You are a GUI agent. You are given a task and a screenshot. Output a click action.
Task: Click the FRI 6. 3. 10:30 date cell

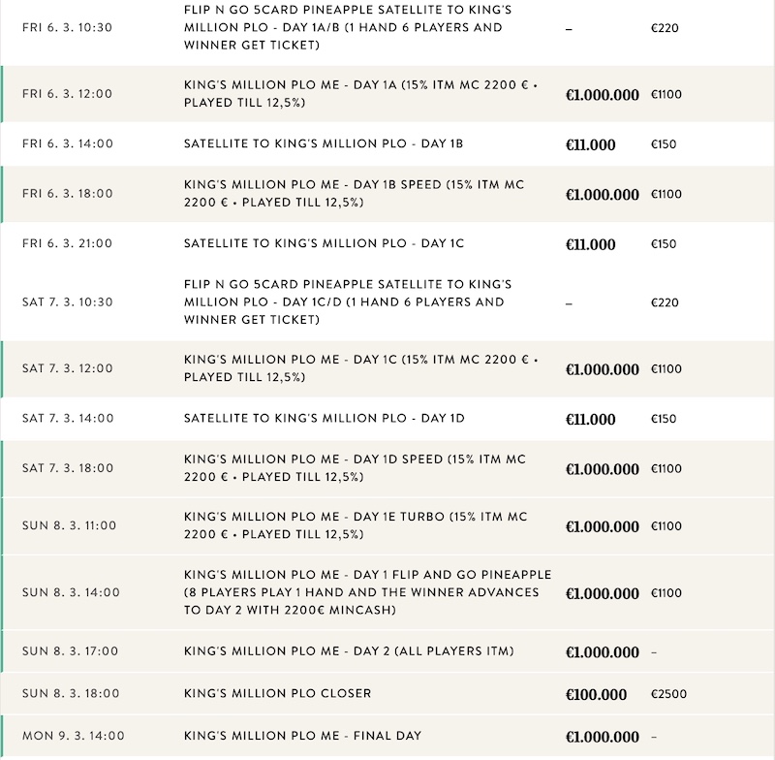tap(67, 27)
